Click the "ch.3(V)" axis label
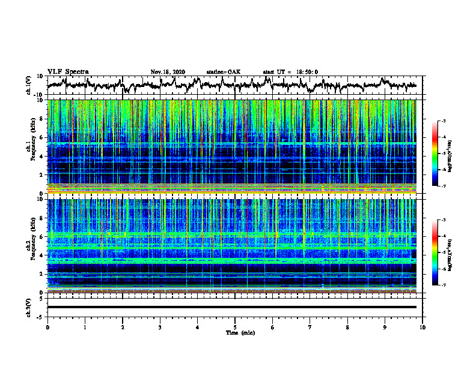Viewport: 476px width, 367px height. (x=29, y=308)
